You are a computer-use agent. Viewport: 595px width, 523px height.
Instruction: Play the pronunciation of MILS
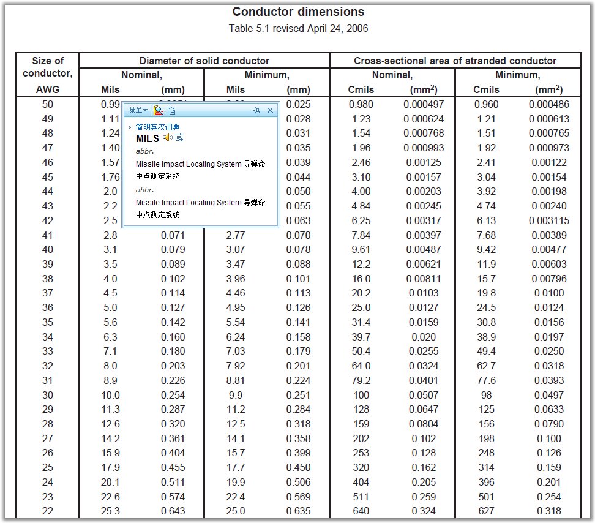(168, 138)
